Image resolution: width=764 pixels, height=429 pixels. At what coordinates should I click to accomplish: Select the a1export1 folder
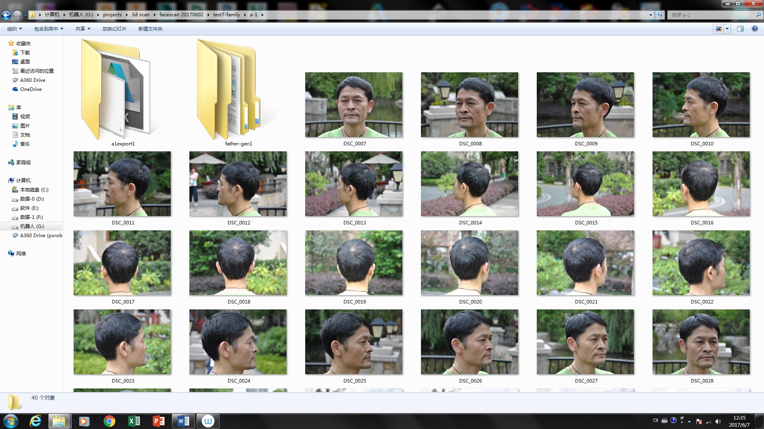(123, 93)
